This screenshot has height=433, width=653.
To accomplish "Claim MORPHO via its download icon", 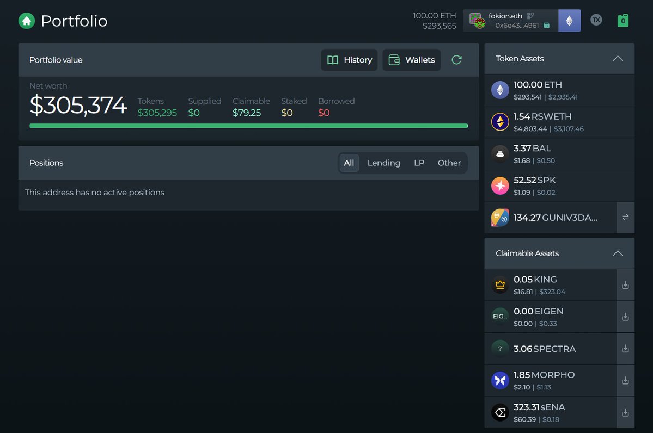I will tap(625, 381).
